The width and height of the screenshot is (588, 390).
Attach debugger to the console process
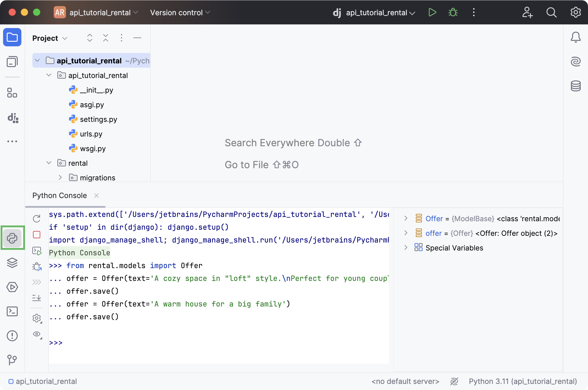[x=36, y=267]
